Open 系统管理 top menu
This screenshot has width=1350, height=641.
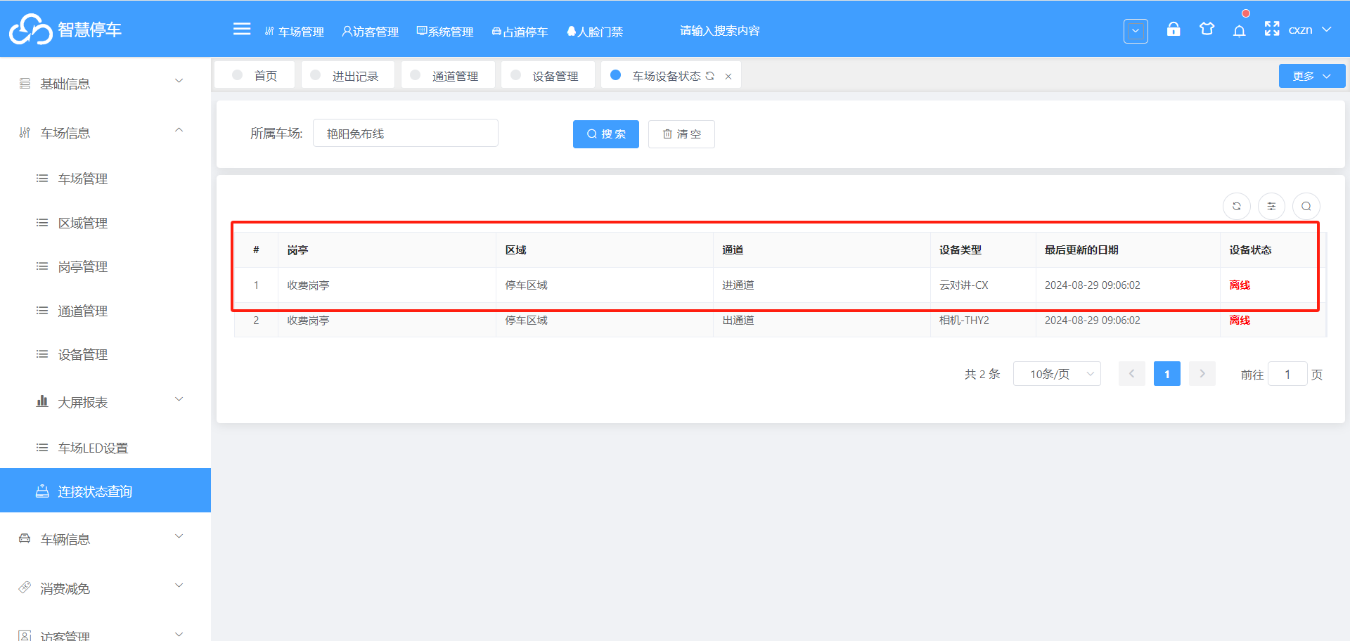445,32
